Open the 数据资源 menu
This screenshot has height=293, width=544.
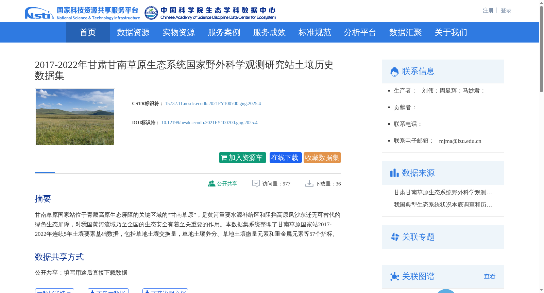point(133,32)
